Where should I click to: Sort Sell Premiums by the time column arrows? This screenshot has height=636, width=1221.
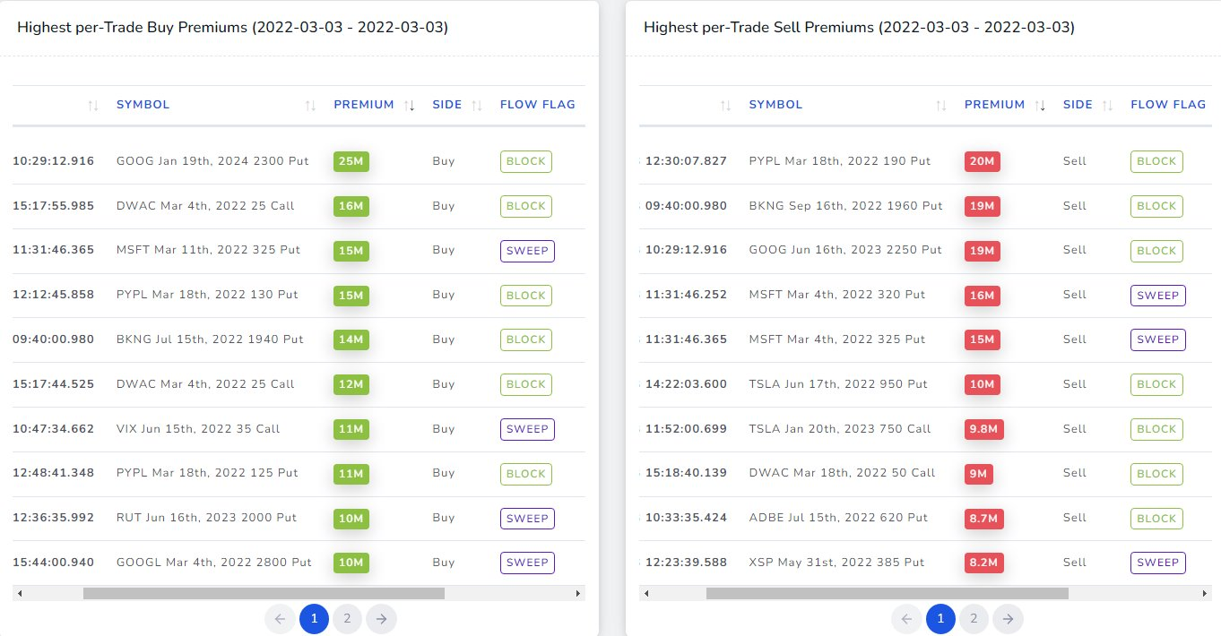pyautogui.click(x=725, y=106)
